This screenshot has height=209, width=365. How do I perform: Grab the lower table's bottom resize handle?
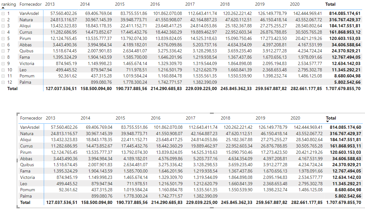point(212,207)
